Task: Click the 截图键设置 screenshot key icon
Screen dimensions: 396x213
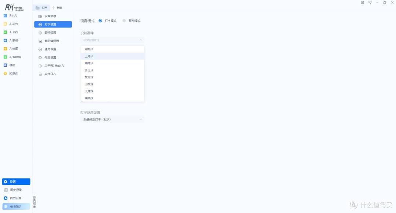Action: click(40, 41)
